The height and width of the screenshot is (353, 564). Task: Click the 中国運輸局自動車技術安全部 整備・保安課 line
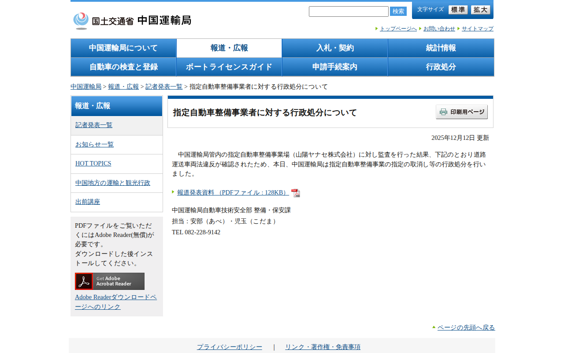(231, 210)
